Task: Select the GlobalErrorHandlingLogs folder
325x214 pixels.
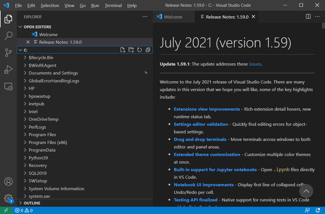Action: point(85,81)
